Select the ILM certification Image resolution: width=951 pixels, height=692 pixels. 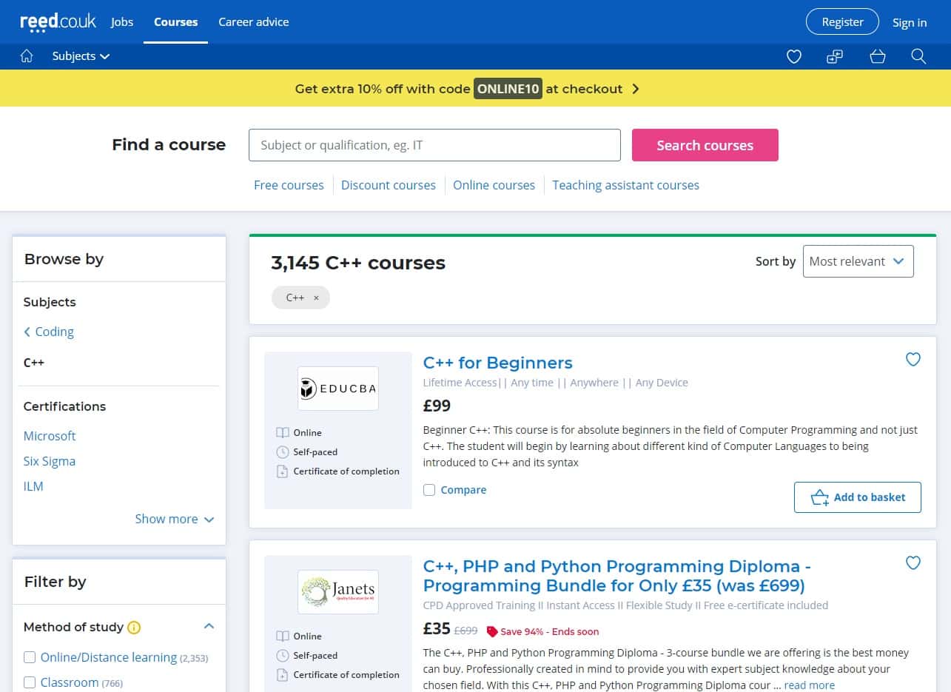pyautogui.click(x=33, y=486)
